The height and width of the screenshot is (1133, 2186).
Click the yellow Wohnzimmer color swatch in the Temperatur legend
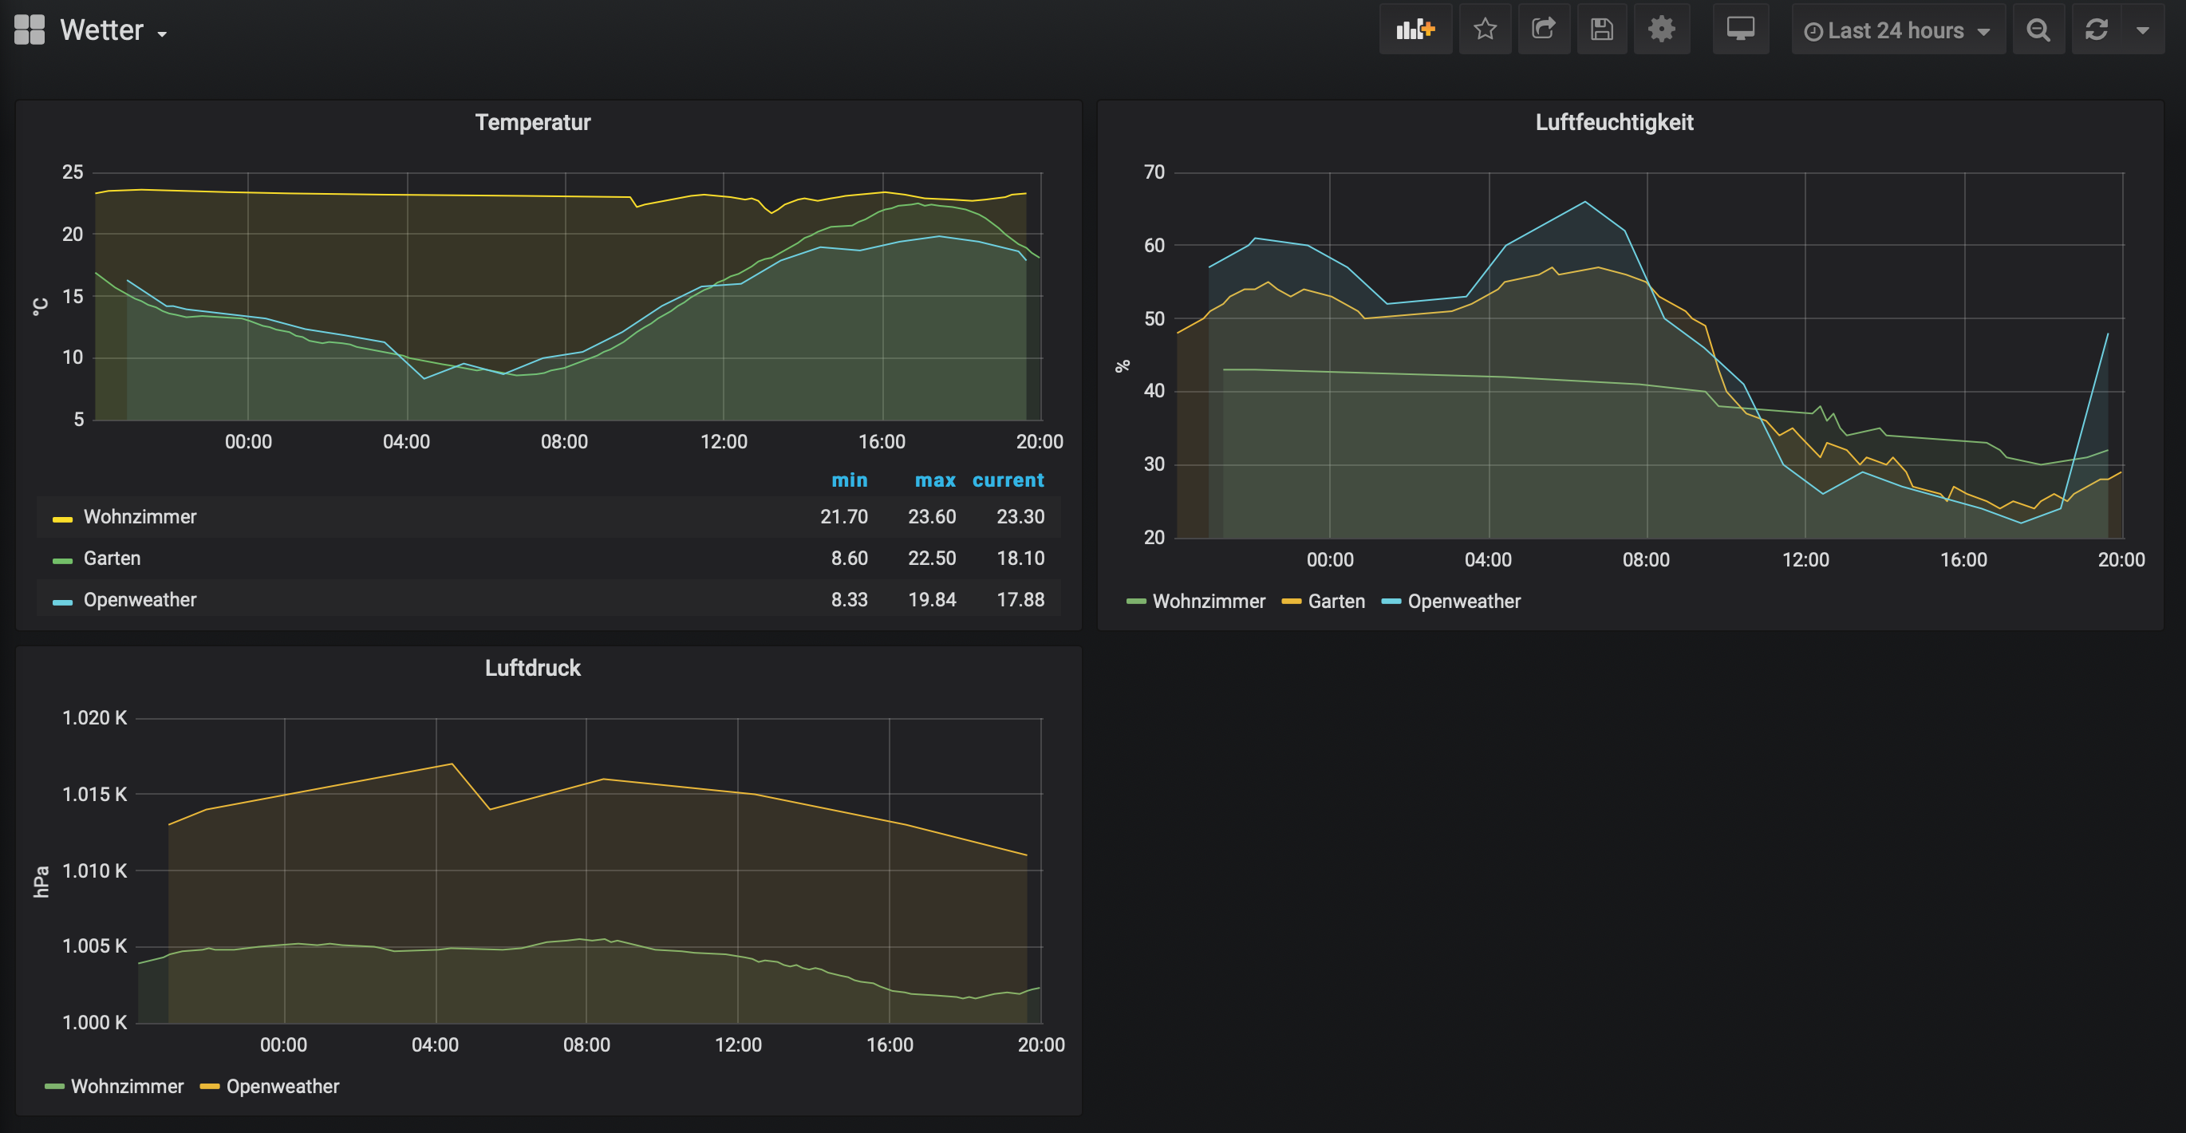[62, 519]
